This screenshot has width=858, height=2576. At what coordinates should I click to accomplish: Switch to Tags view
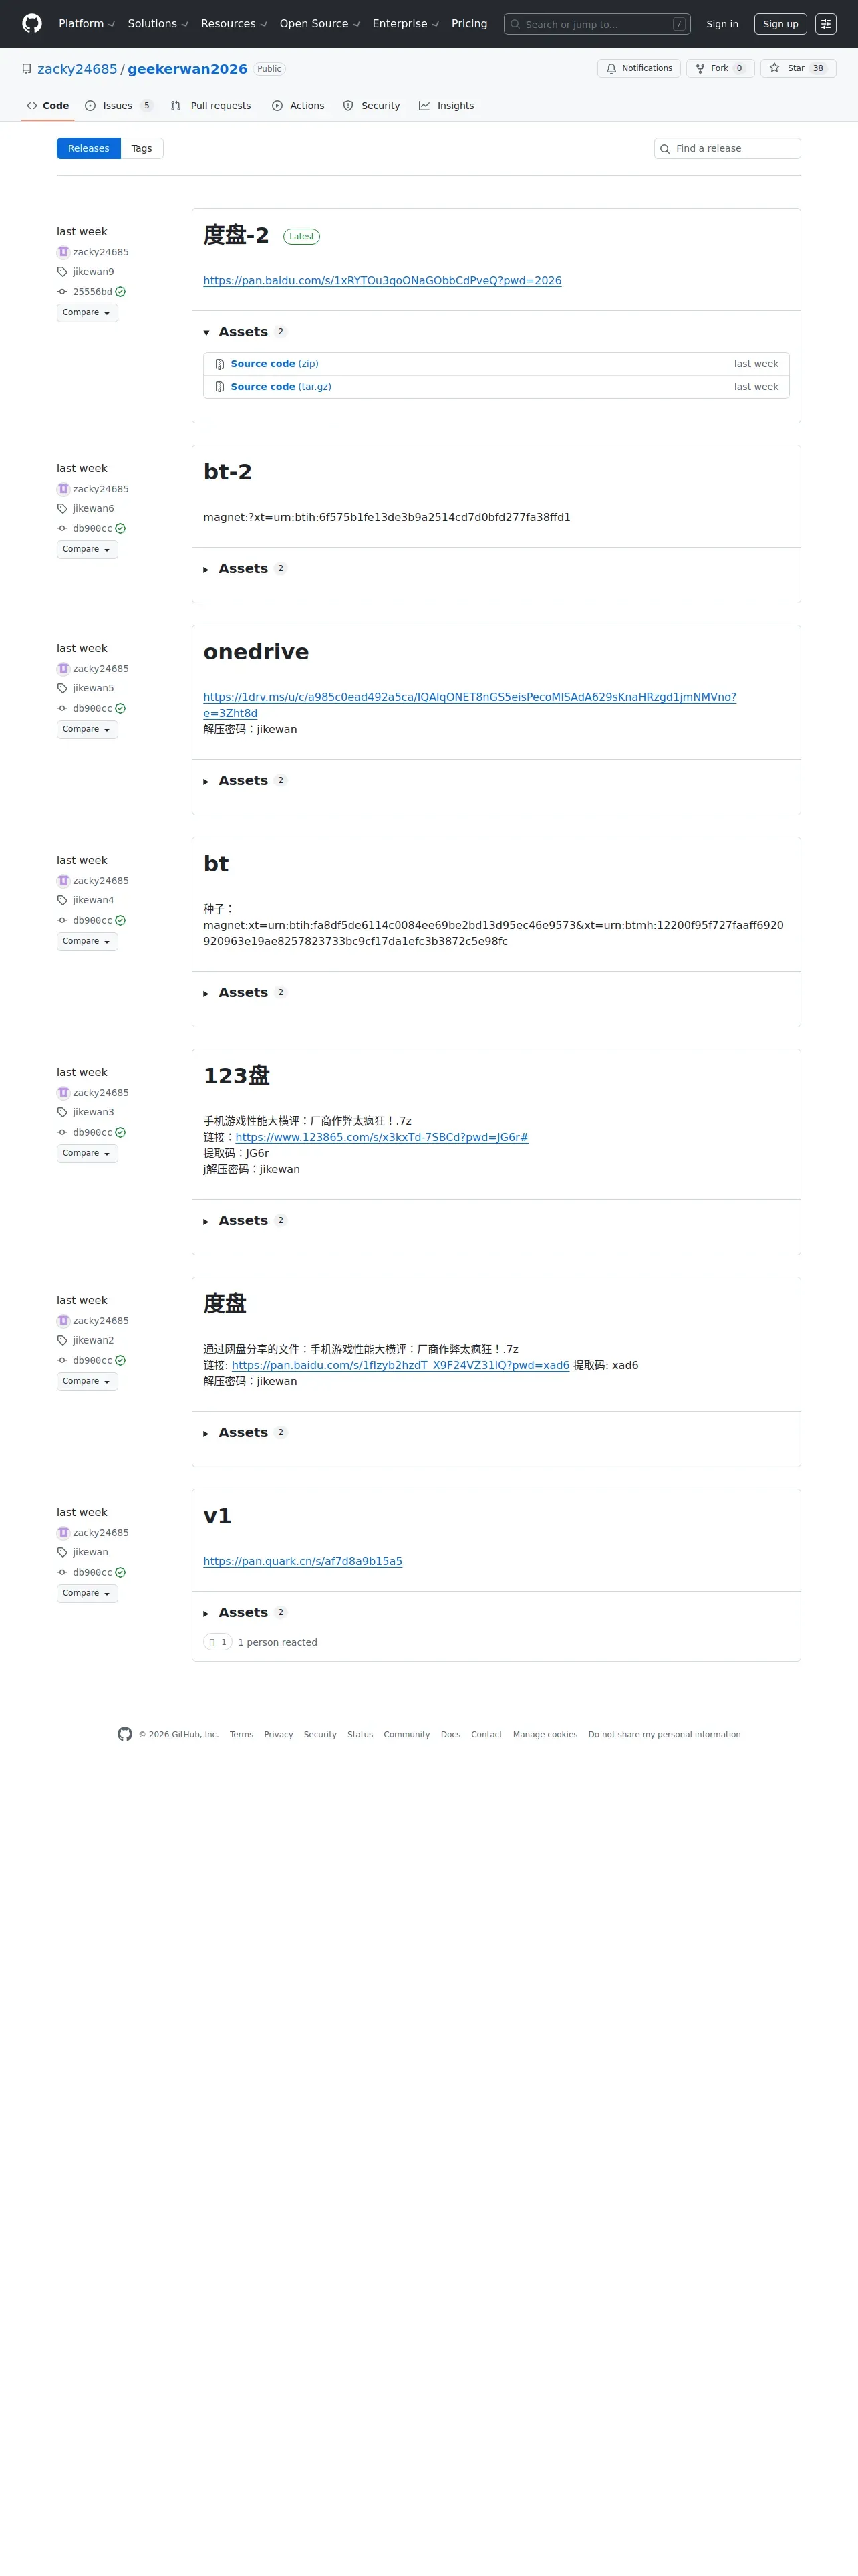(x=142, y=149)
